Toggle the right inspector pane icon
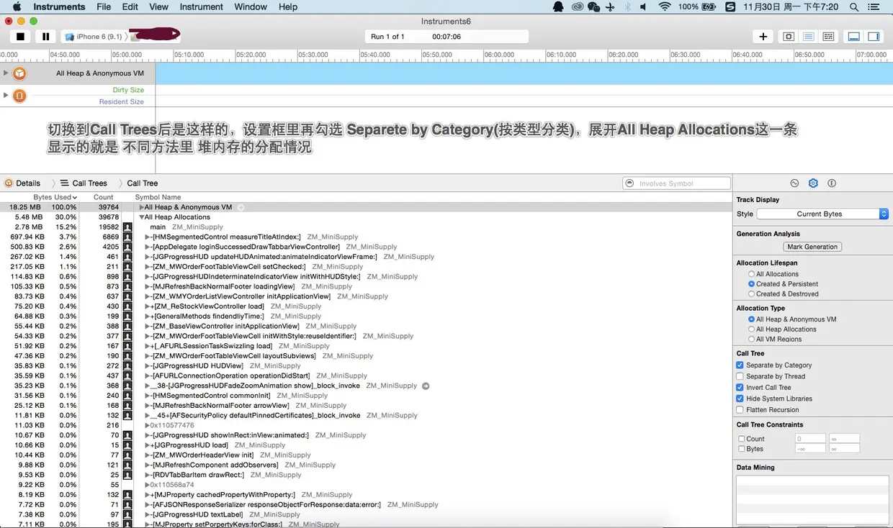 874,37
